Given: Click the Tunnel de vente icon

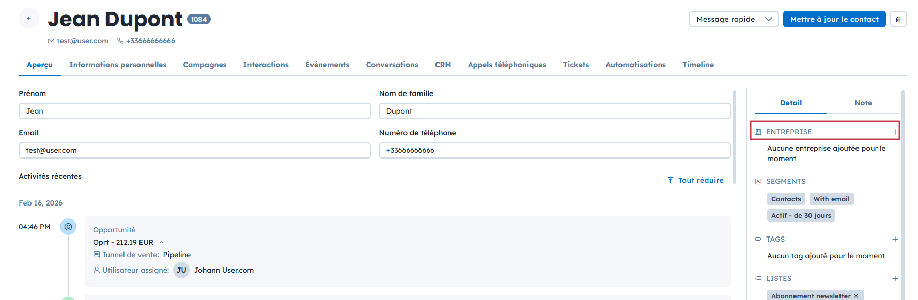Looking at the screenshot, I should [x=97, y=255].
